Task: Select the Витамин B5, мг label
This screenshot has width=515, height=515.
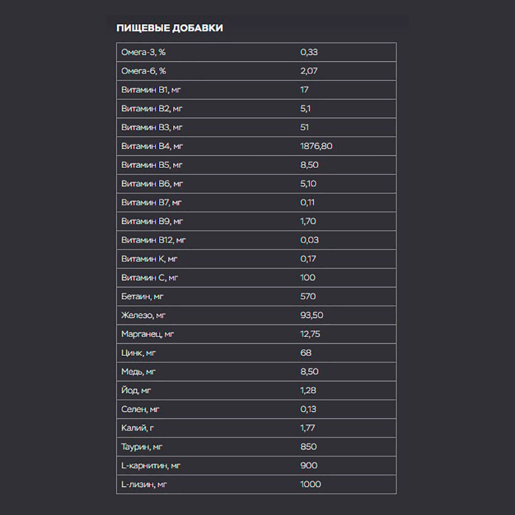Action: tap(151, 165)
